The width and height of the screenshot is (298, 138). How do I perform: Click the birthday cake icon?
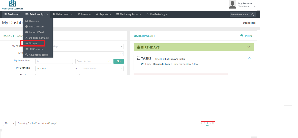coord(138,47)
